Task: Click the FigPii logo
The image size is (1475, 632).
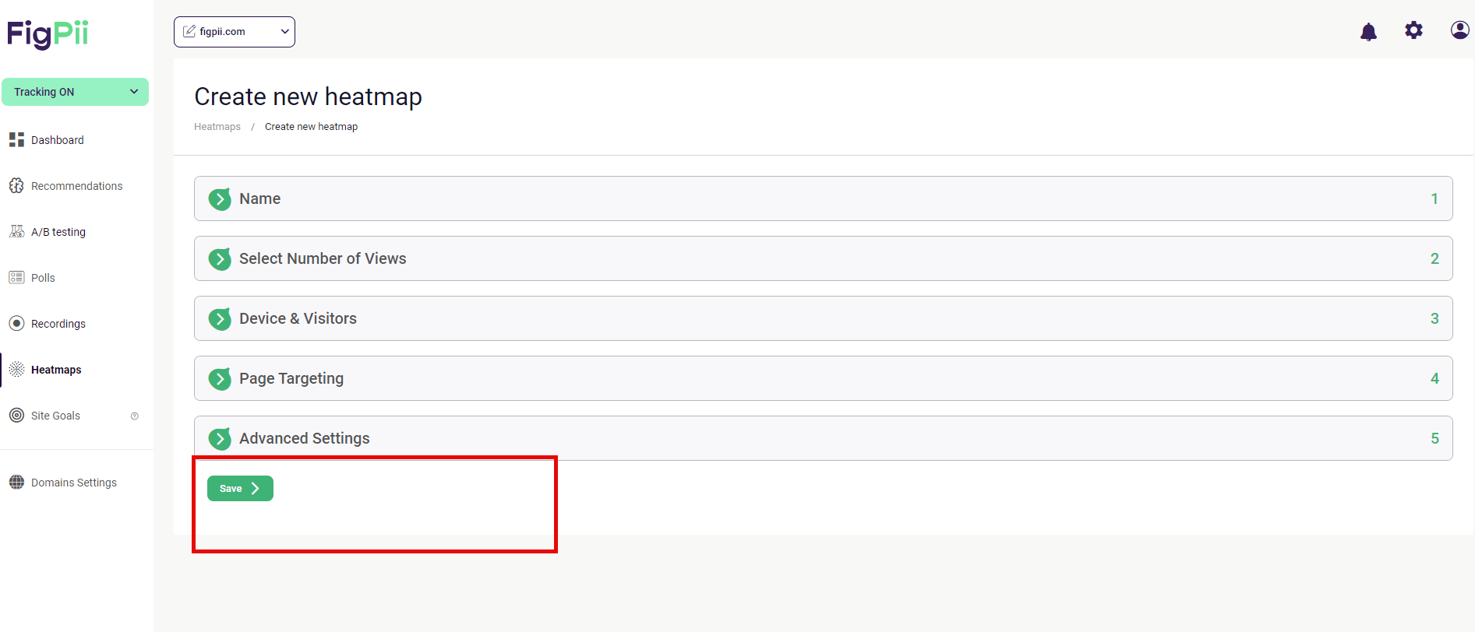Action: 48,34
